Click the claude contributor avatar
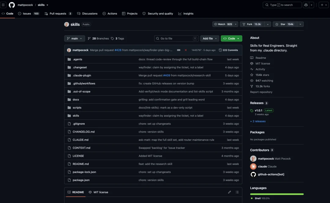 253,166
